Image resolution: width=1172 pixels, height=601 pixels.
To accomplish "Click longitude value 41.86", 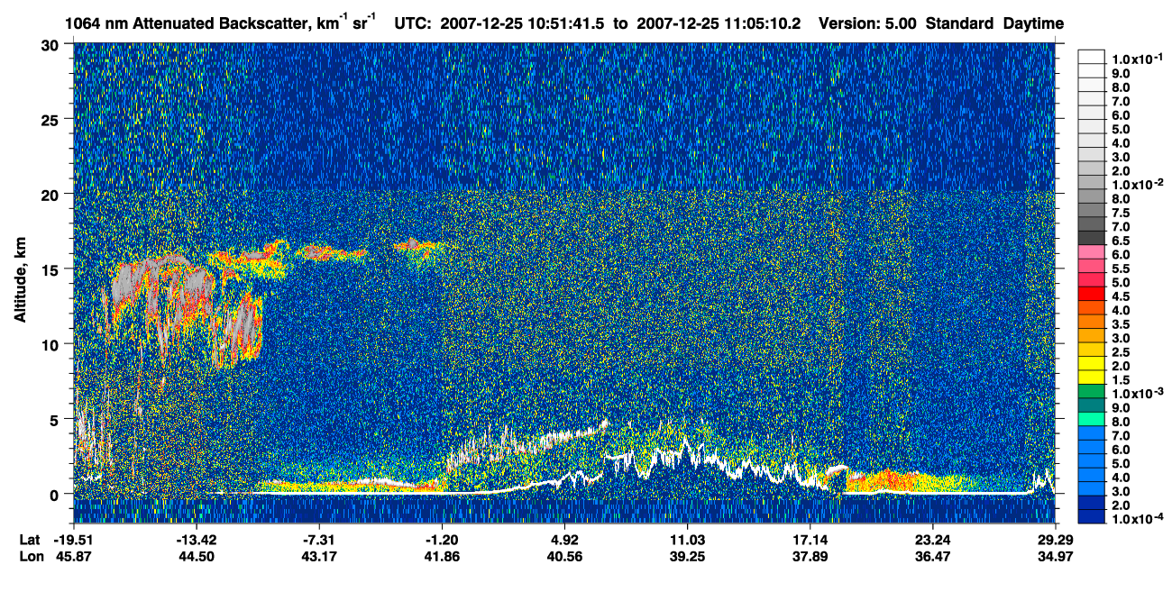I will tap(441, 556).
